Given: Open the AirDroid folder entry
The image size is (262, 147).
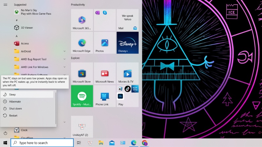Looking at the screenshot, I should pyautogui.click(x=40, y=51).
